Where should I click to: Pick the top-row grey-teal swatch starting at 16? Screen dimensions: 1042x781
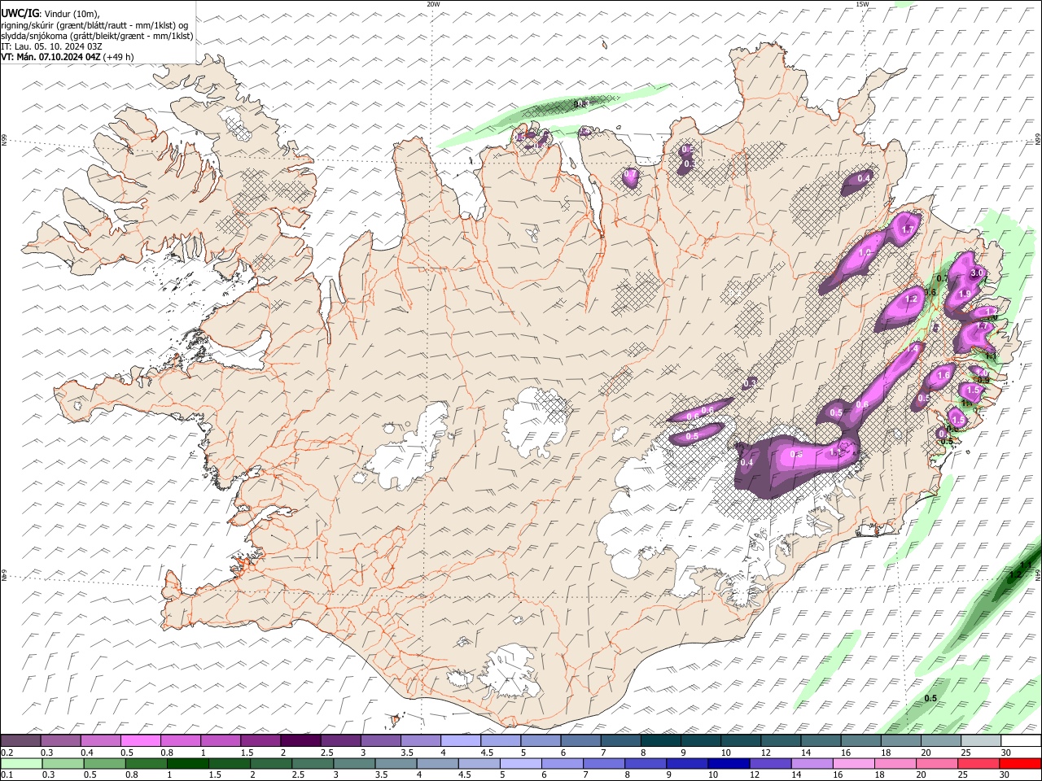[861, 741]
